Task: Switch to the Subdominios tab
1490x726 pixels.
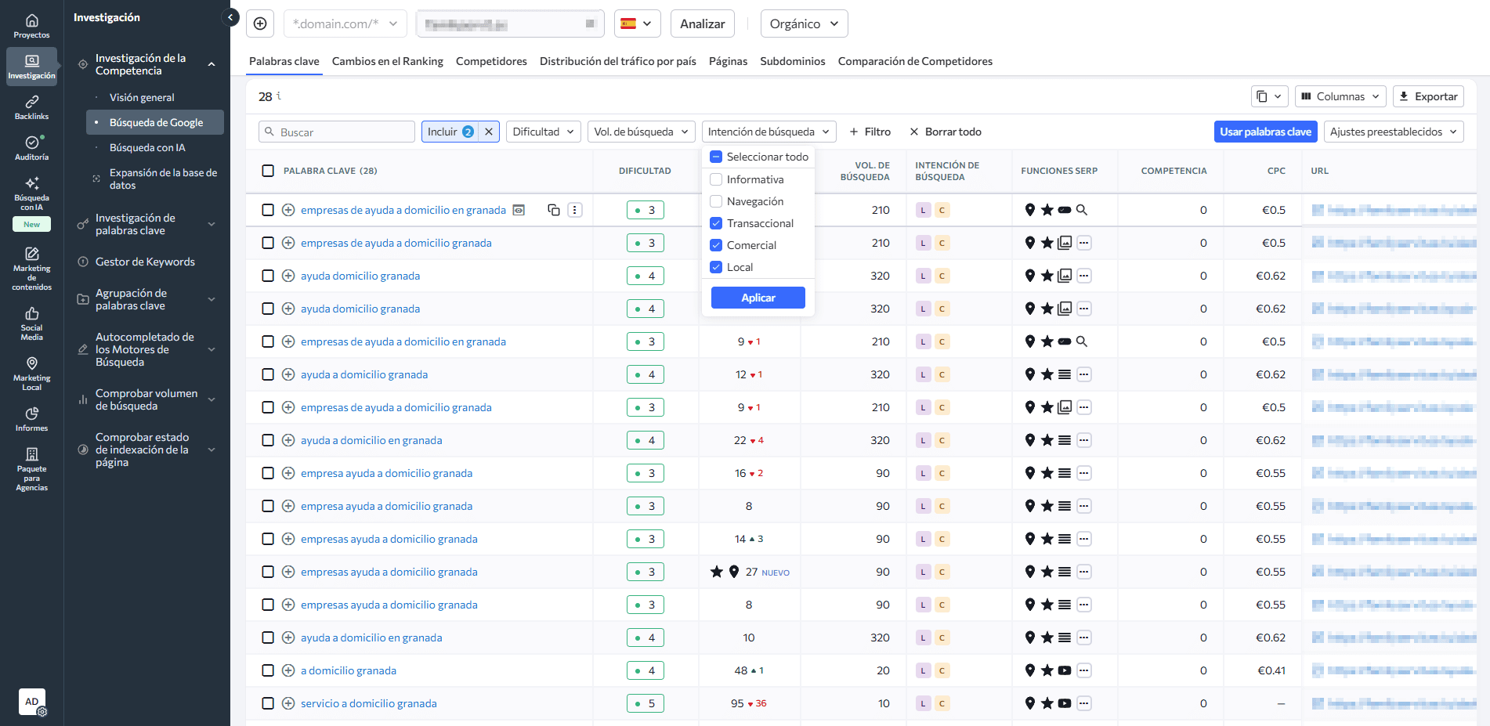Action: pyautogui.click(x=792, y=61)
